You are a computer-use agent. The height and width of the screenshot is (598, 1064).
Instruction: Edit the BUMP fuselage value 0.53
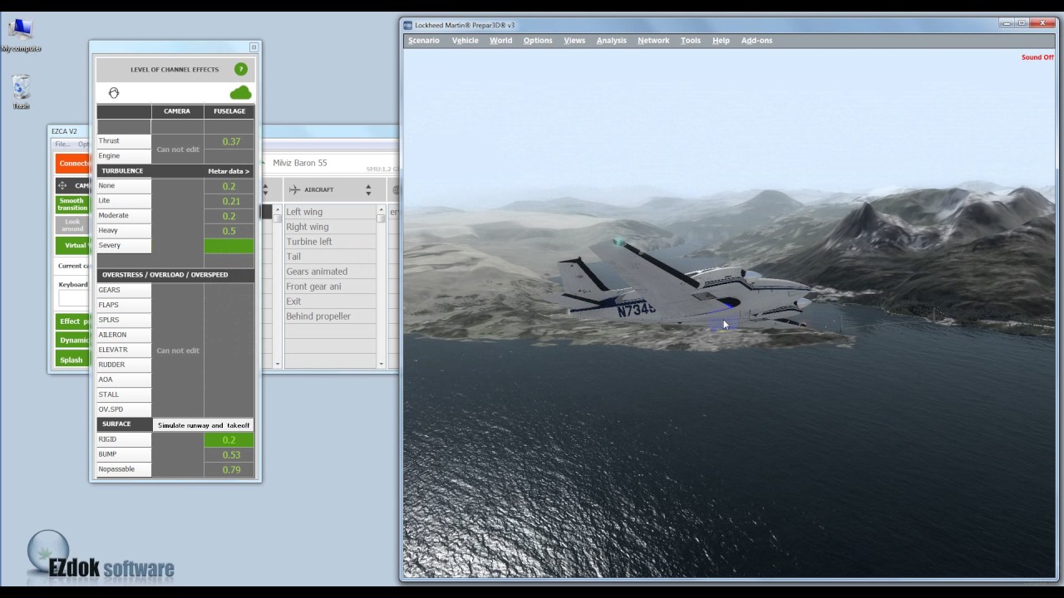tap(229, 455)
